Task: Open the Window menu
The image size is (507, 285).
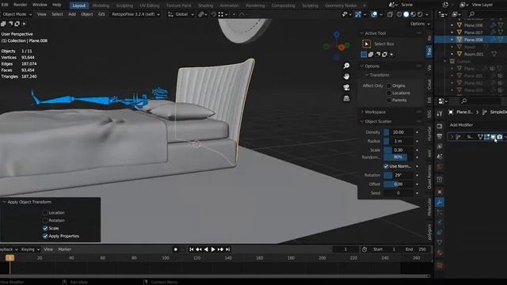Action: [x=40, y=5]
